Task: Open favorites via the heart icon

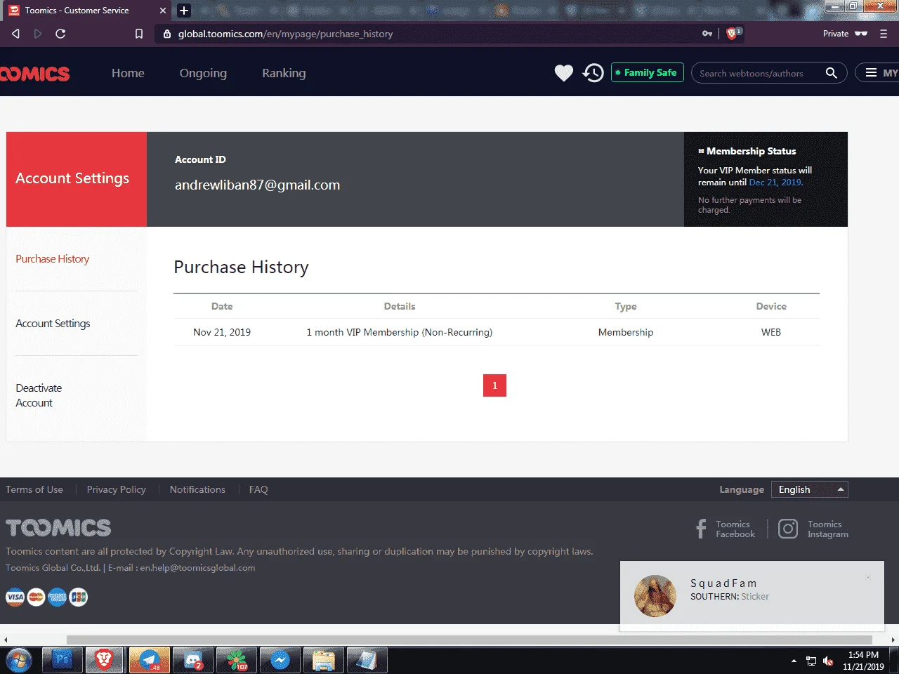Action: [564, 73]
